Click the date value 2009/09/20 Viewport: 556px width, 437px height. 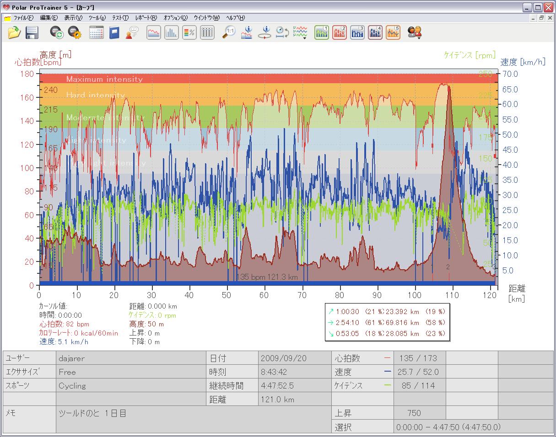[295, 358]
